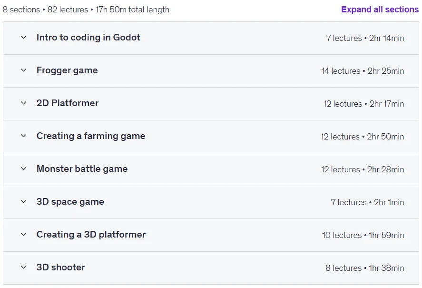The image size is (422, 288).
Task: Open the 2D Platformer section heading
Action: click(x=68, y=103)
